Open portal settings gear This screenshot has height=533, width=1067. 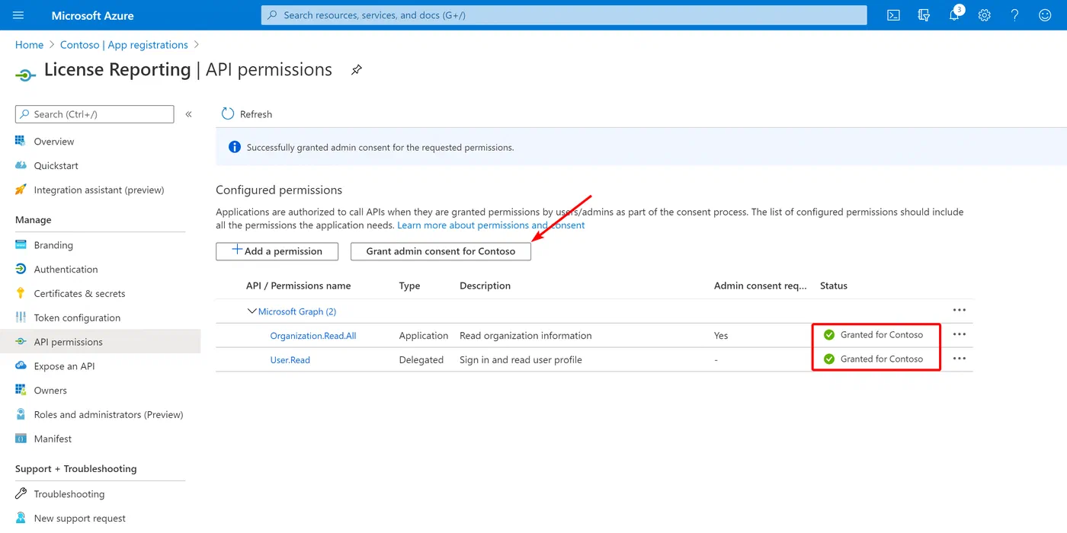(985, 15)
